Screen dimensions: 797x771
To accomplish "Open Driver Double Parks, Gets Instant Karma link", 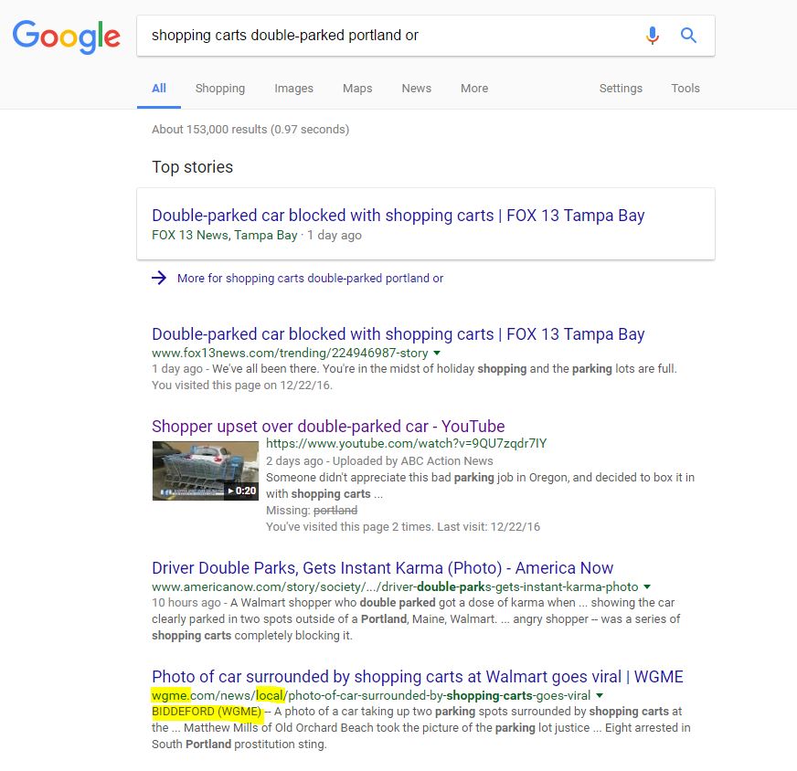I will [382, 568].
